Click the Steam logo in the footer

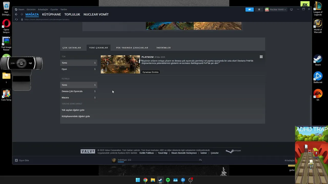(233, 151)
